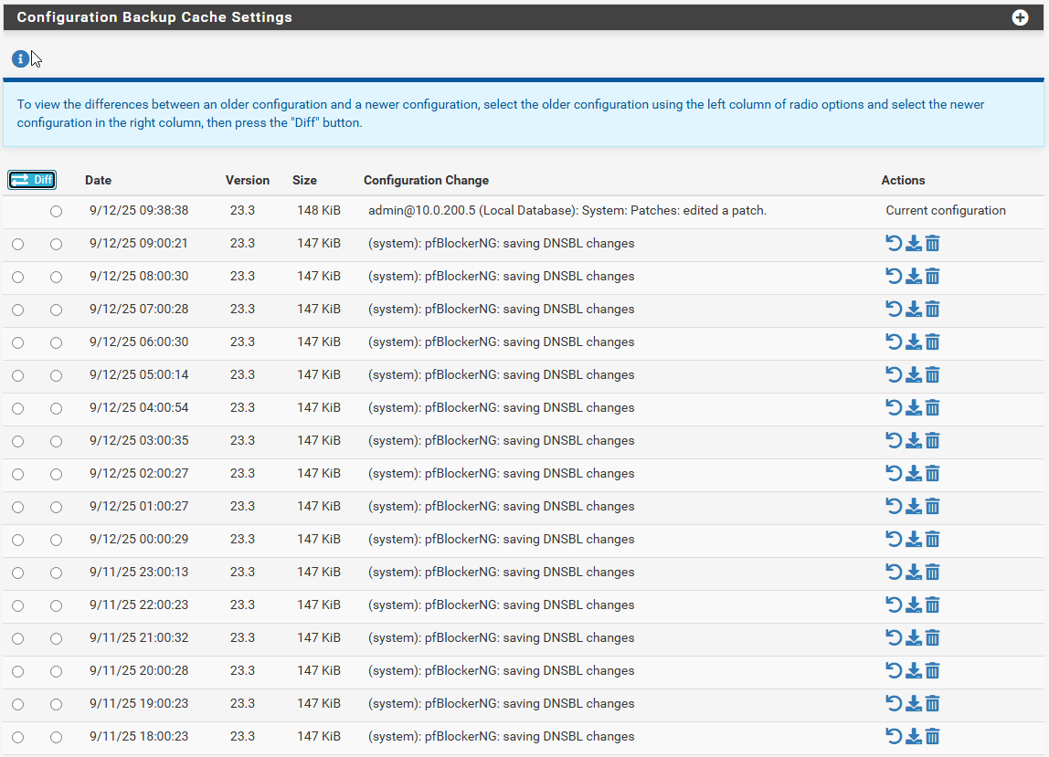The width and height of the screenshot is (1049, 757).
Task: Select older radio for 9/12/25 03:00:35
Action: pos(18,441)
